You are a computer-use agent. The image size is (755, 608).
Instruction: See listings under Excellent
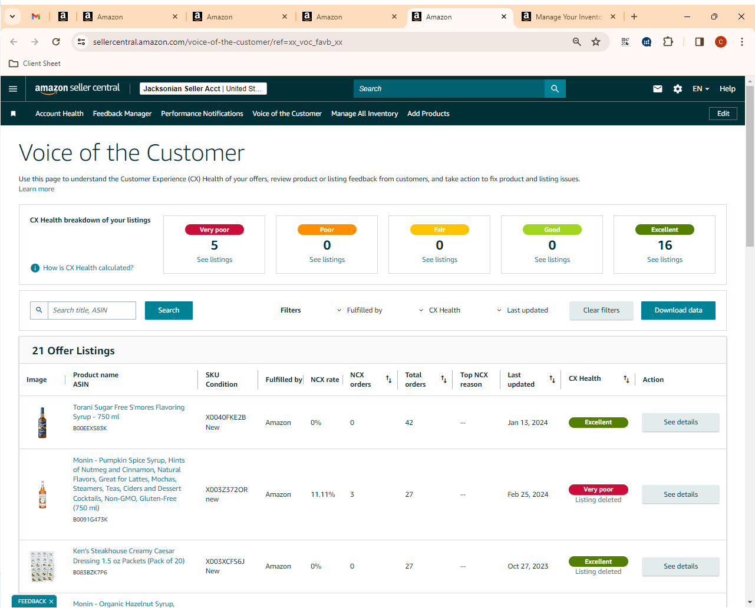tap(665, 260)
